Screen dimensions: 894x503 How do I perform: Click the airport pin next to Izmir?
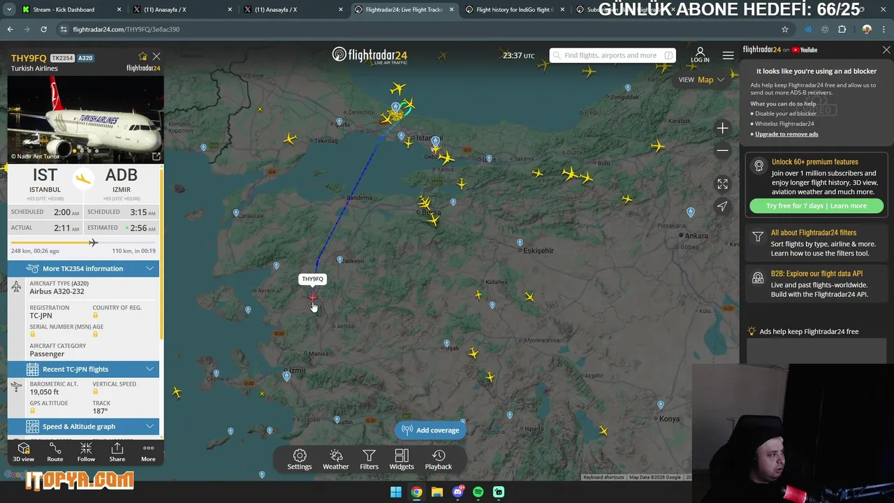click(x=286, y=377)
